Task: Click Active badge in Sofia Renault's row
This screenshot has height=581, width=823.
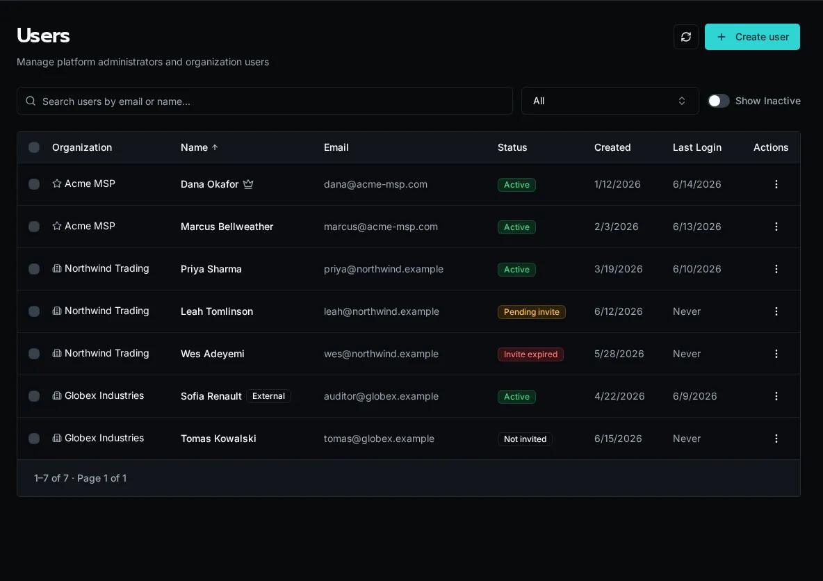Action: point(516,397)
